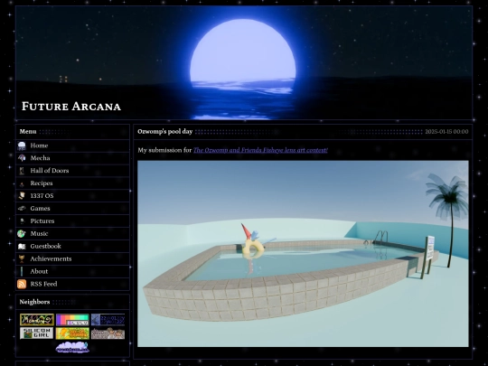The height and width of the screenshot is (366, 488).
Task: Go to the Mecha page
Action: coord(40,158)
